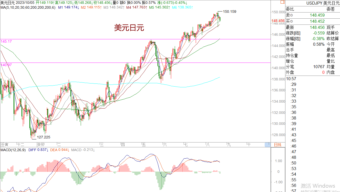
Task: Select the M6 138.365 moving average label
Action: point(182,7)
